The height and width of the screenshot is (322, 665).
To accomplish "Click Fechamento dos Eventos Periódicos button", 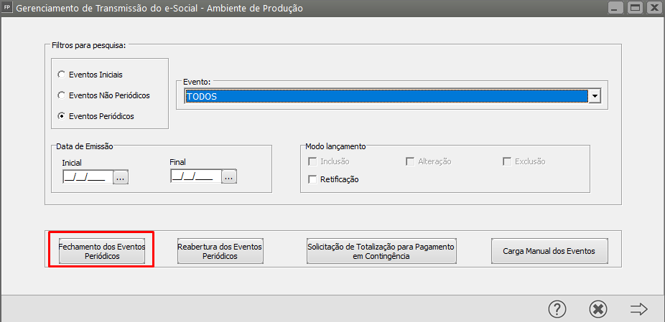I will 101,251.
